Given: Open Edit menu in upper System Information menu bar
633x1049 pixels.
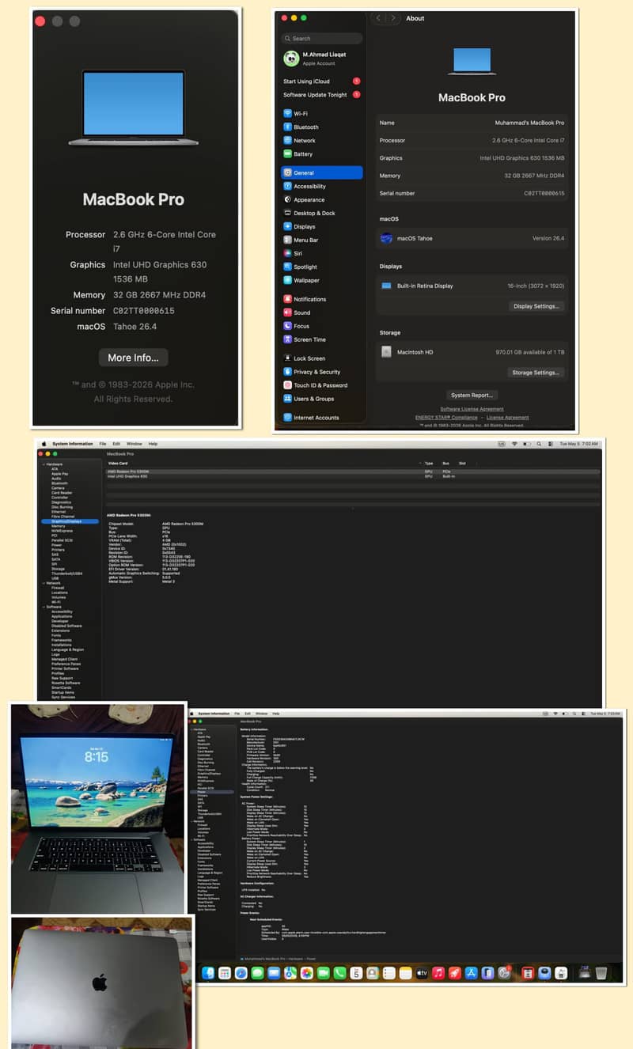Looking at the screenshot, I should [x=116, y=444].
